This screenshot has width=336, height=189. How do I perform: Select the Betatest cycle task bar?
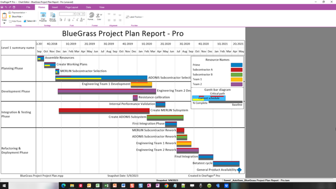pos(226,163)
